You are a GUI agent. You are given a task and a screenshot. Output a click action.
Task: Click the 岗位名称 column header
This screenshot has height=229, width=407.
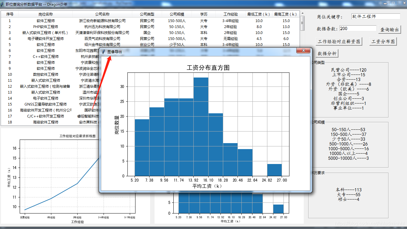[45, 14]
